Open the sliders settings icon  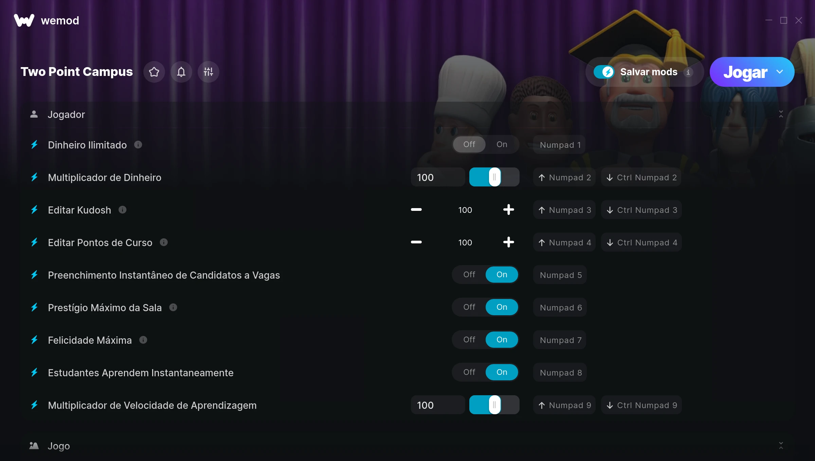(x=209, y=72)
